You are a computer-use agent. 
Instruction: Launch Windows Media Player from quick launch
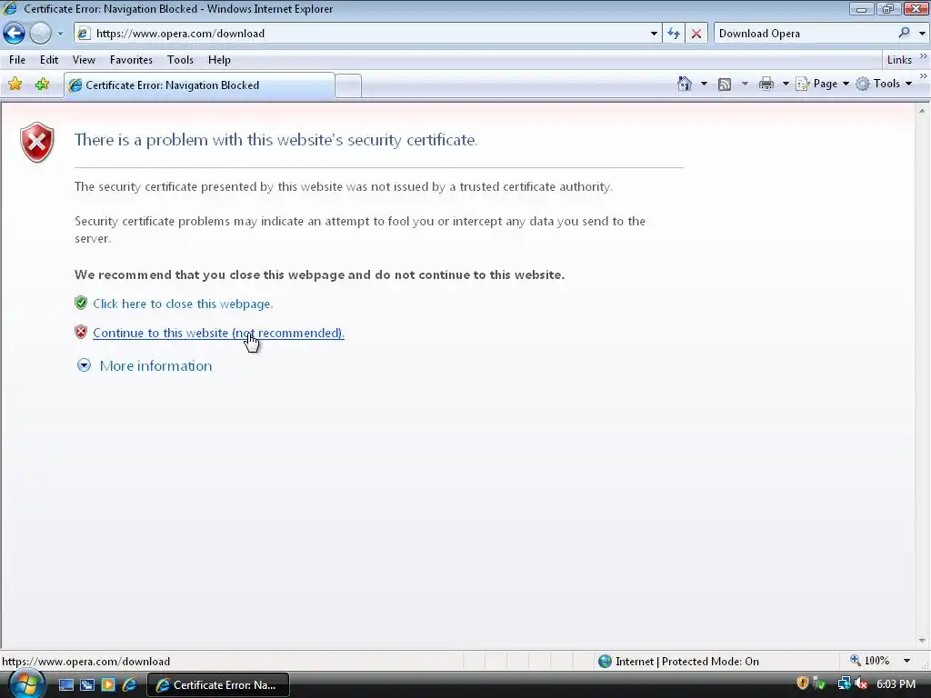[108, 685]
